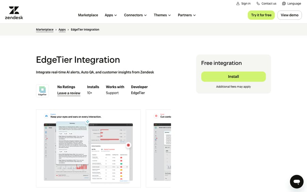Click the Contact us phone icon
The image size is (307, 192).
(x=258, y=3)
